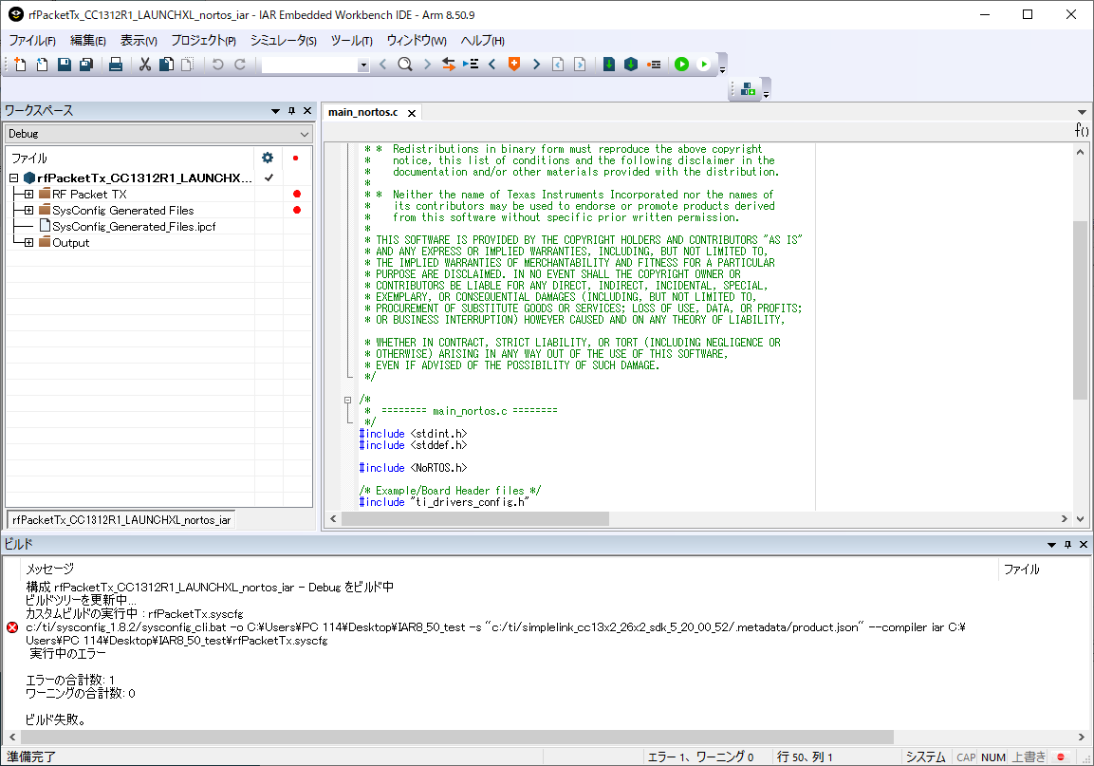
Task: Collapse the main_nortos.c comment block fold
Action: click(347, 401)
